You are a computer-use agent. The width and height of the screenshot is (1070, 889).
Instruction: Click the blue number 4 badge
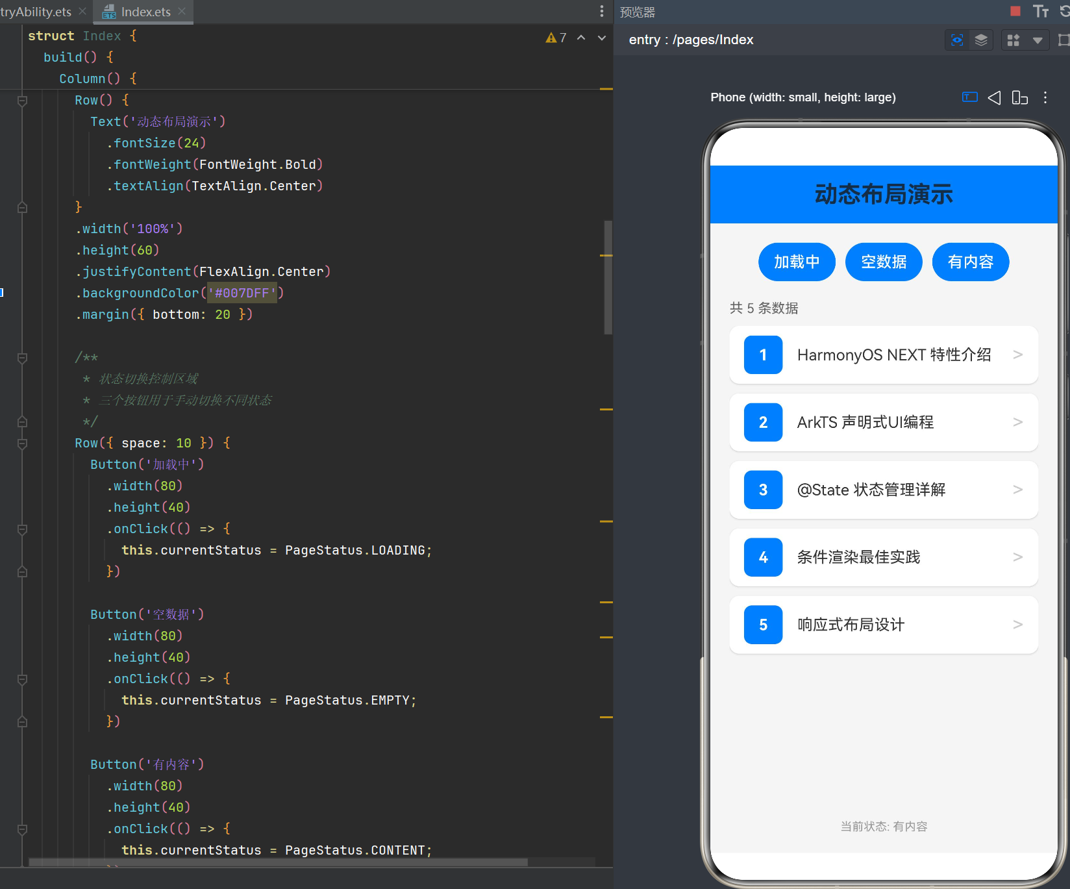click(763, 557)
